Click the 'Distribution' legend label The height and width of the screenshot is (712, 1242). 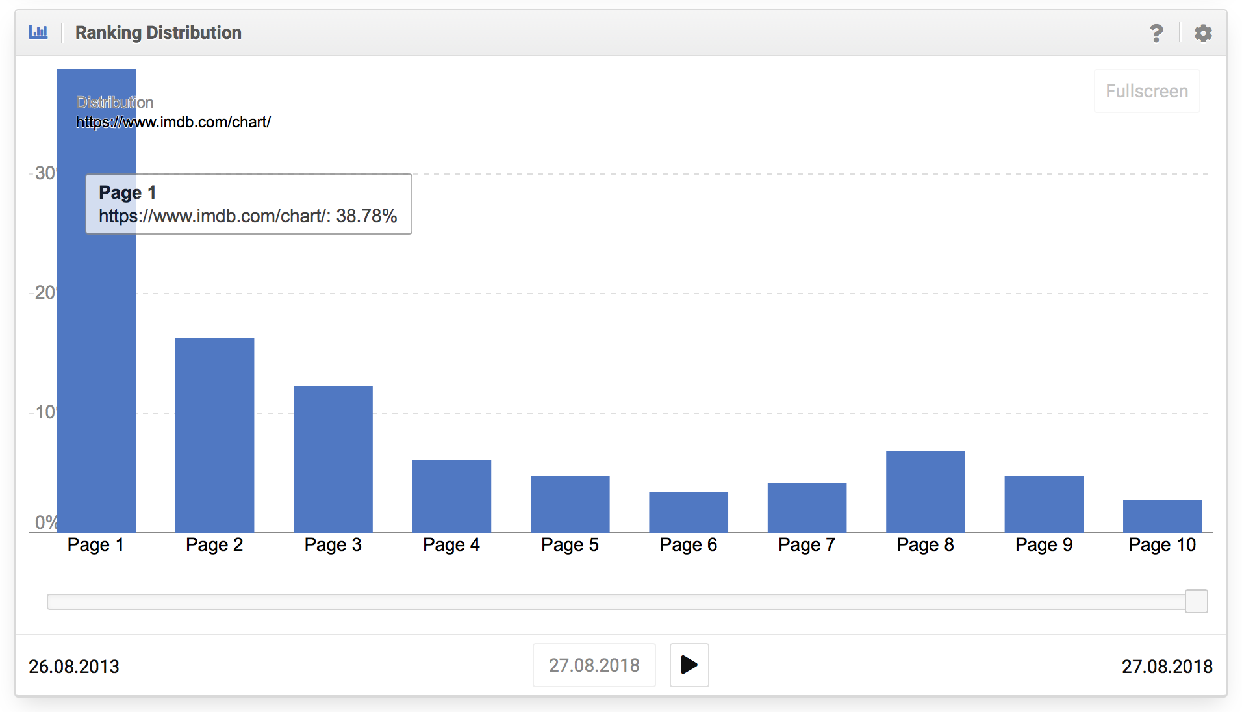click(x=114, y=103)
